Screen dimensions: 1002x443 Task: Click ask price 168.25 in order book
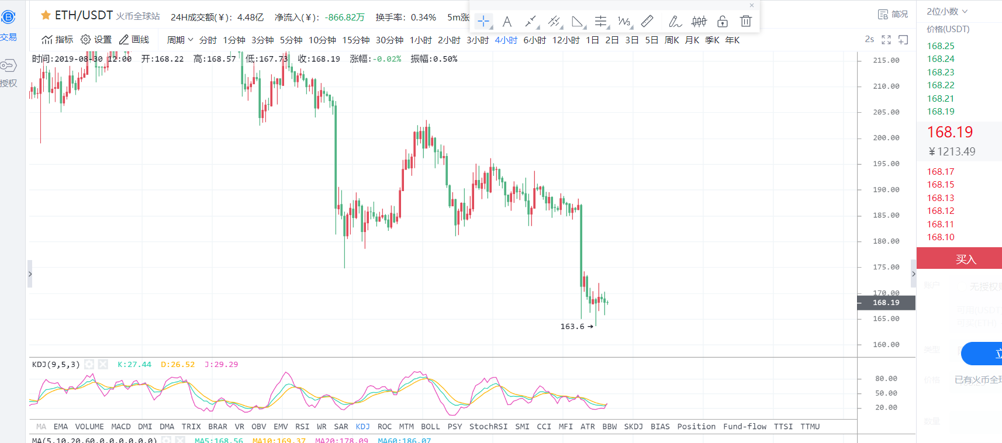[940, 46]
